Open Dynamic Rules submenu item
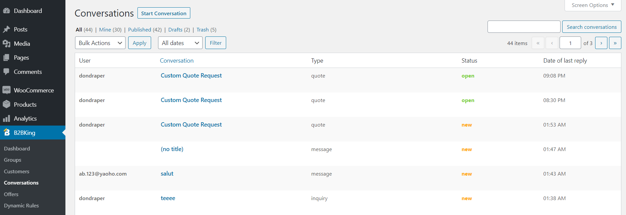The height and width of the screenshot is (215, 626). [21, 205]
